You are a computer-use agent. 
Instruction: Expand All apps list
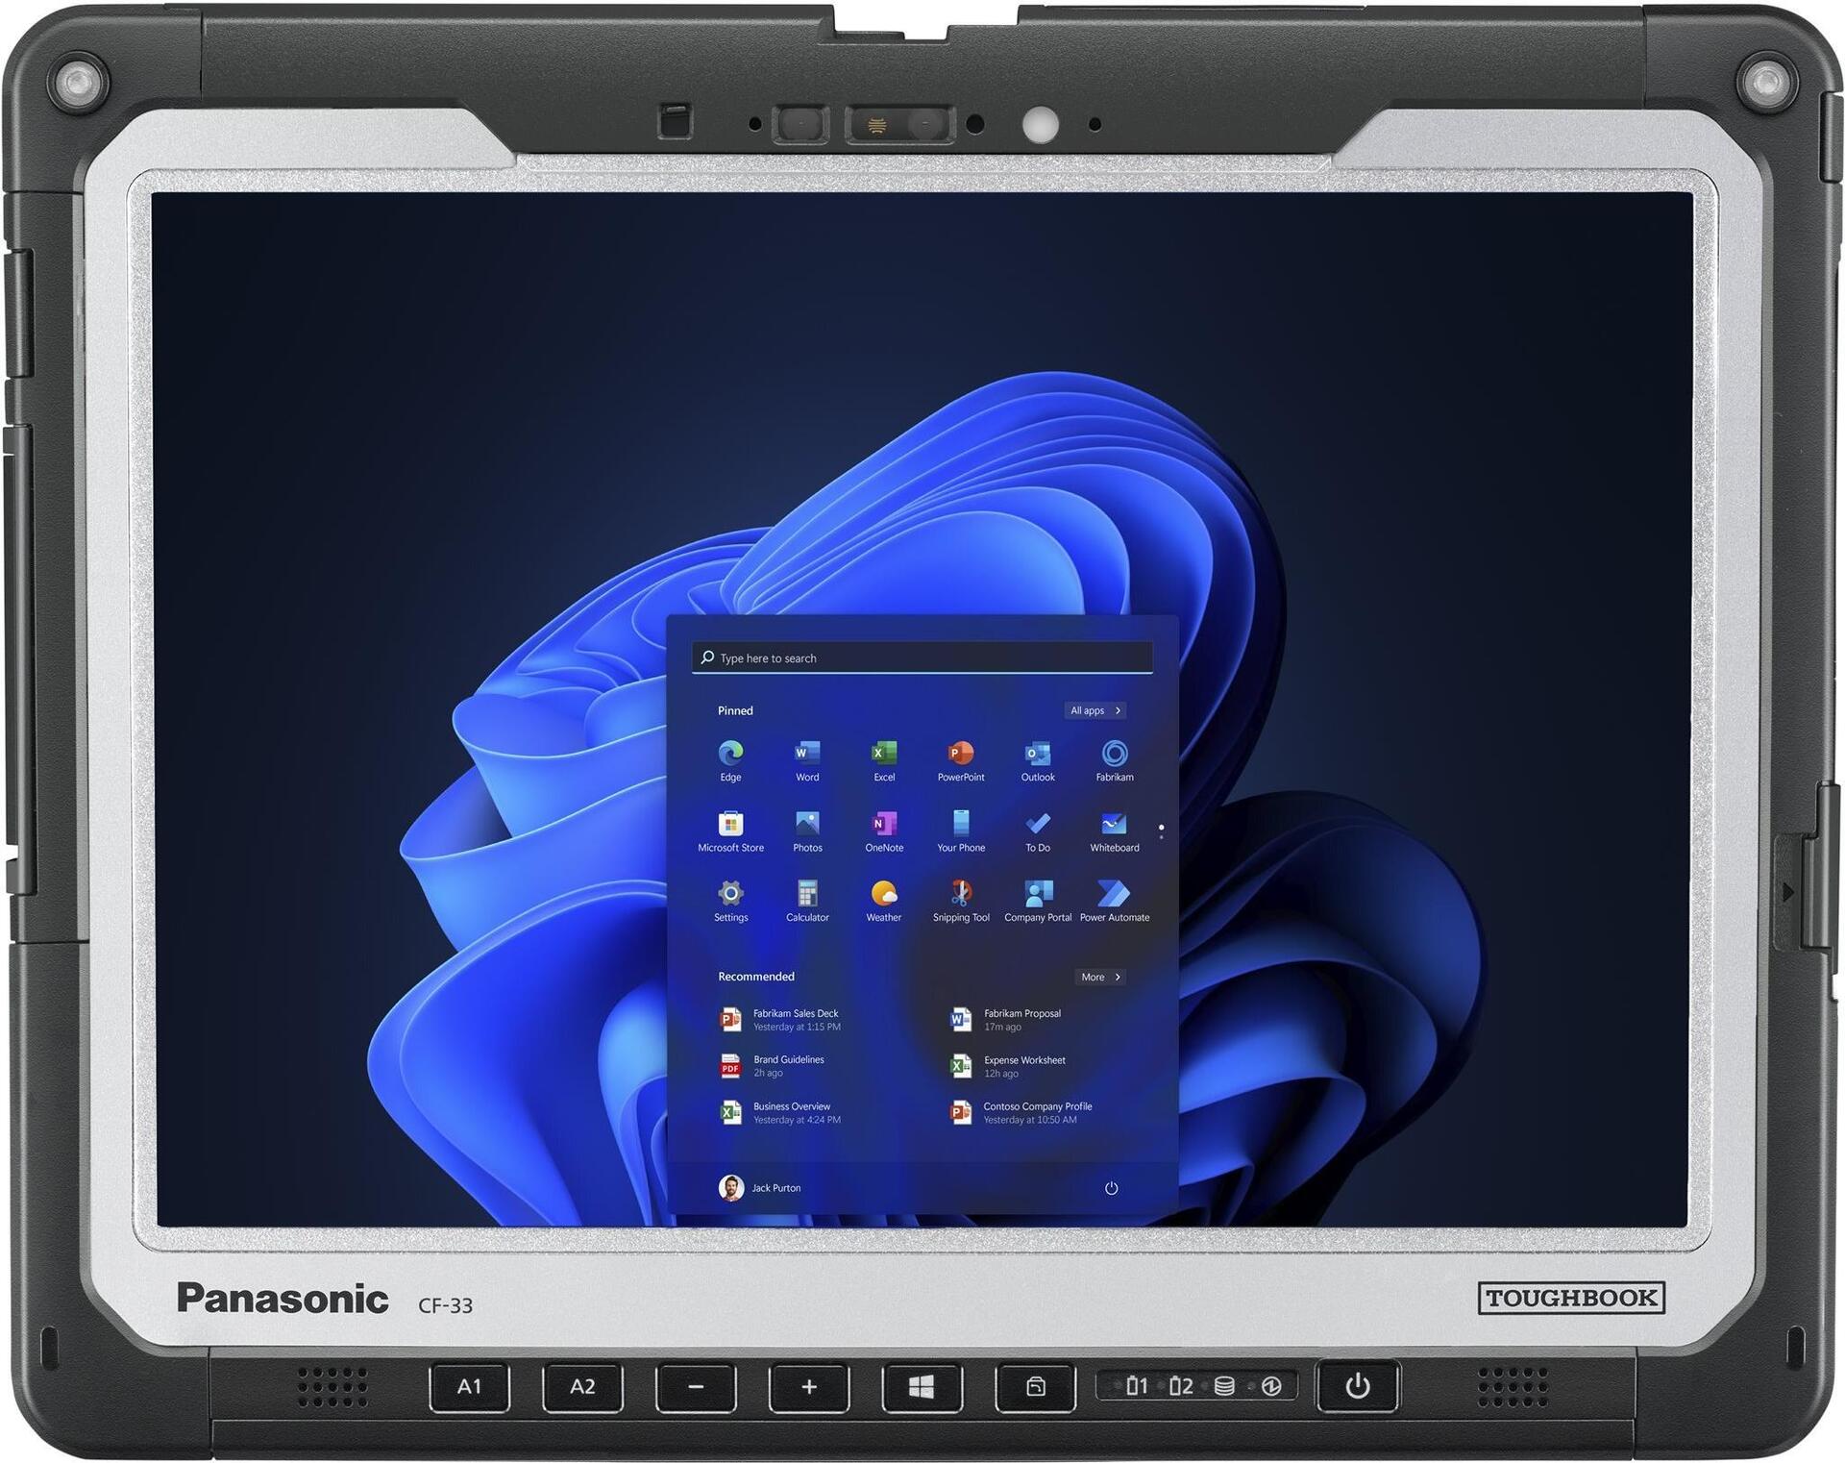1095,710
